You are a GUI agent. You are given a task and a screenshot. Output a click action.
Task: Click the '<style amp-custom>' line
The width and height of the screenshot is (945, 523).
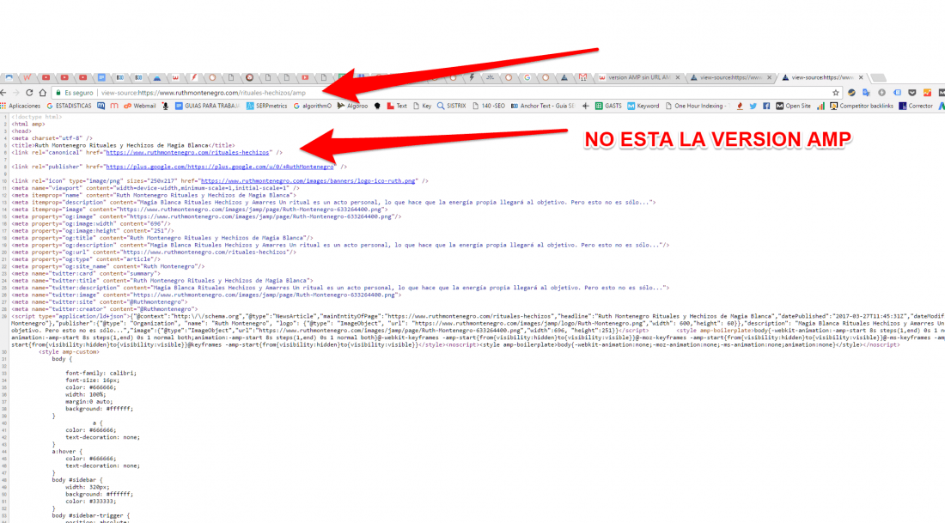(70, 352)
